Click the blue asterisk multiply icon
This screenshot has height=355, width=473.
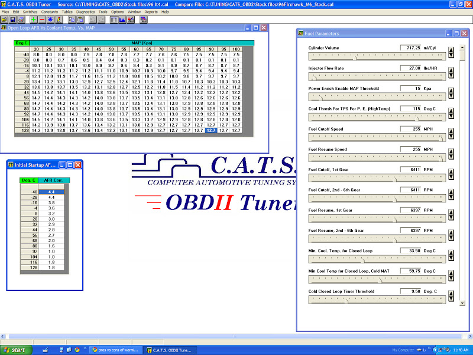tap(50, 20)
